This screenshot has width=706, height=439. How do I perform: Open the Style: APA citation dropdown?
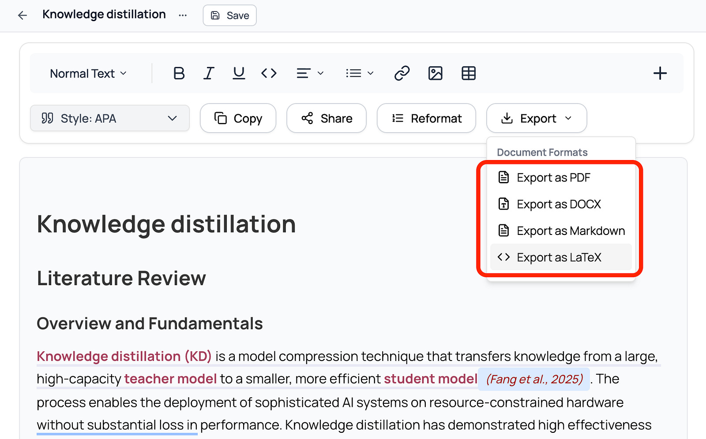(110, 118)
